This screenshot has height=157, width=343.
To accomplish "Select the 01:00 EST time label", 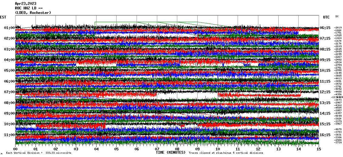I will pos(9,28).
